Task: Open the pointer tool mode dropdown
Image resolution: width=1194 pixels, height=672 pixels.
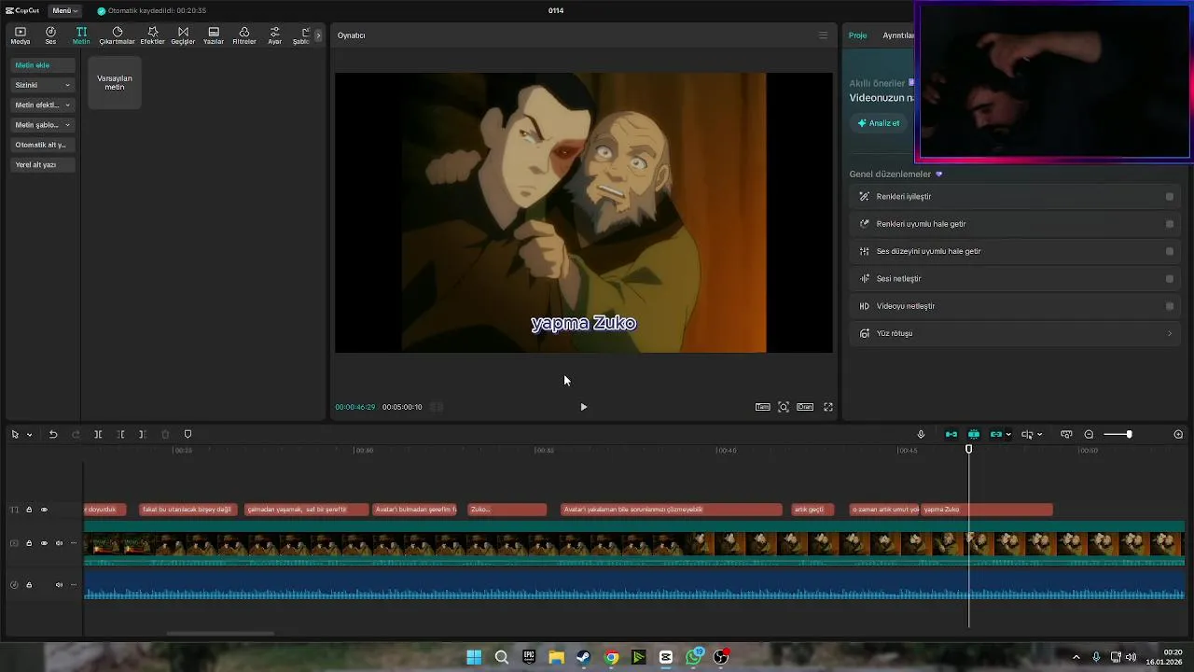Action: pos(29,435)
